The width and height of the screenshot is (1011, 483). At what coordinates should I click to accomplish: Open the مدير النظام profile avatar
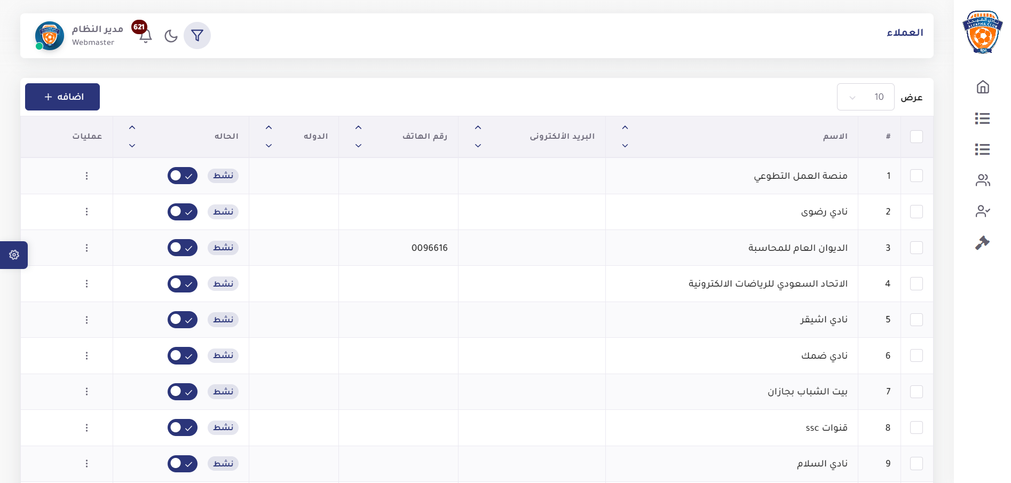[50, 36]
